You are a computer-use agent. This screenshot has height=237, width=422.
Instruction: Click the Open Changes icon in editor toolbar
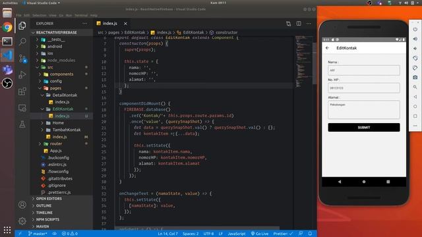pos(289,24)
